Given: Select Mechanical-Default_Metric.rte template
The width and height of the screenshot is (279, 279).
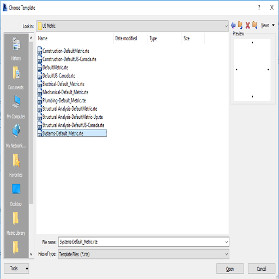Looking at the screenshot, I should coord(65,92).
